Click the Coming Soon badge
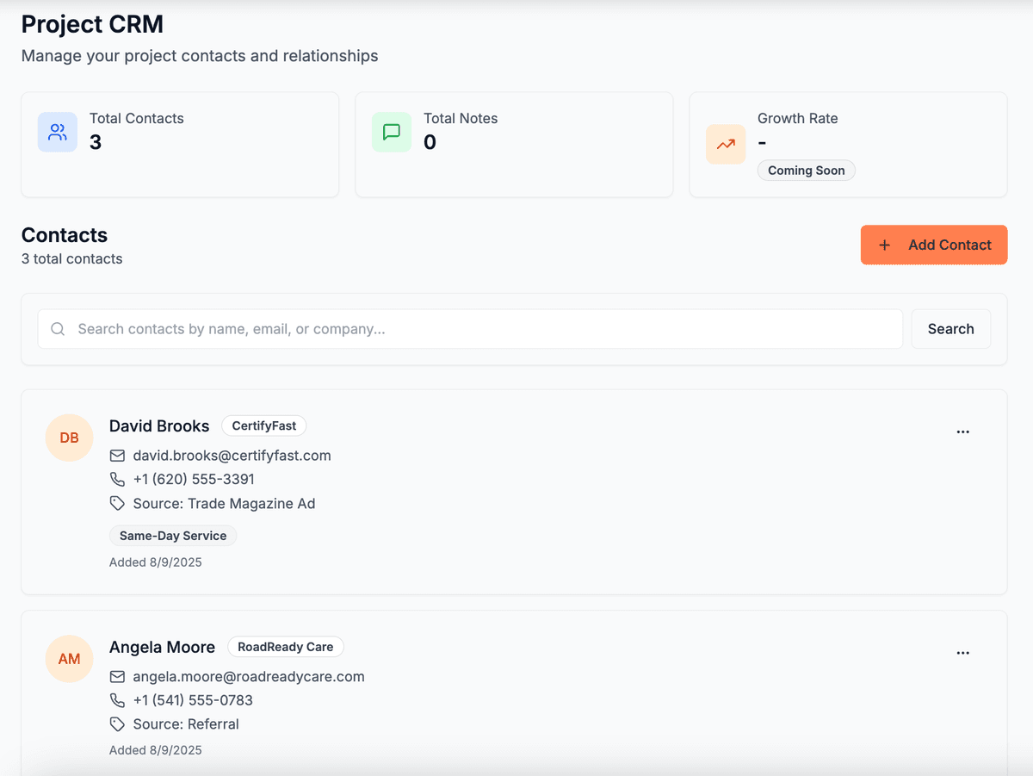The height and width of the screenshot is (776, 1033). click(x=806, y=170)
